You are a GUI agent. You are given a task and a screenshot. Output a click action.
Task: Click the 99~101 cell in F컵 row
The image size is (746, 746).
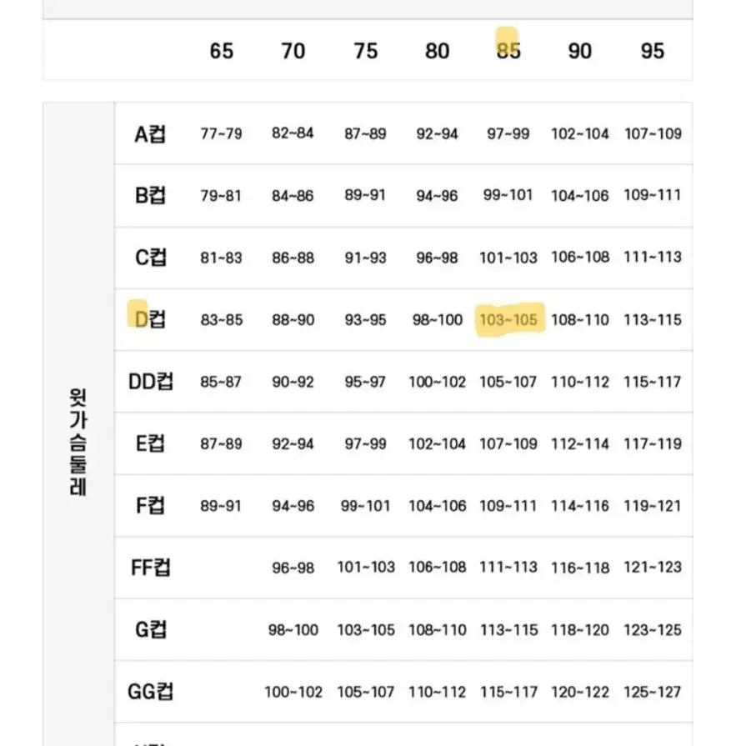(365, 506)
